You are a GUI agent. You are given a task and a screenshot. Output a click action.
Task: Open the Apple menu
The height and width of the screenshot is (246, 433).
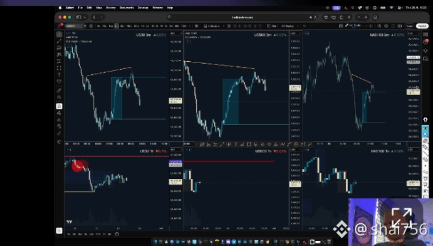[60, 8]
